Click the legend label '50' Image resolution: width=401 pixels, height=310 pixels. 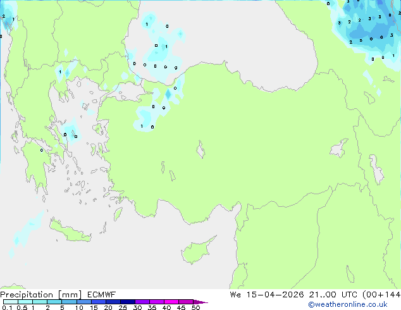point(195,307)
